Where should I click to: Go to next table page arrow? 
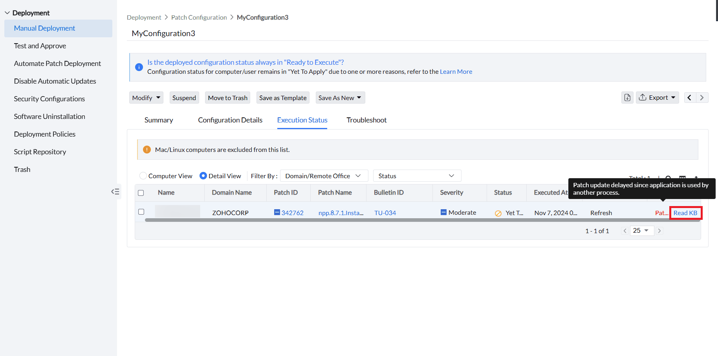tap(659, 231)
